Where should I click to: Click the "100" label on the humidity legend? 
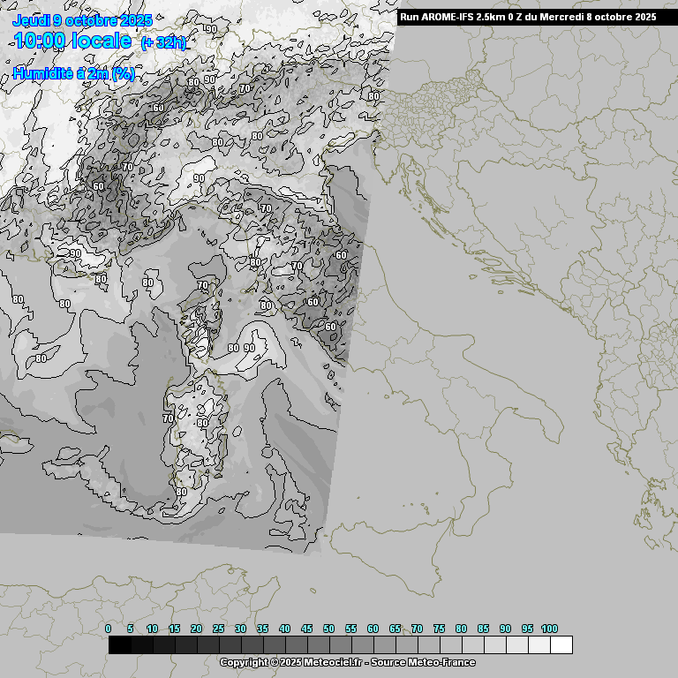(549, 629)
